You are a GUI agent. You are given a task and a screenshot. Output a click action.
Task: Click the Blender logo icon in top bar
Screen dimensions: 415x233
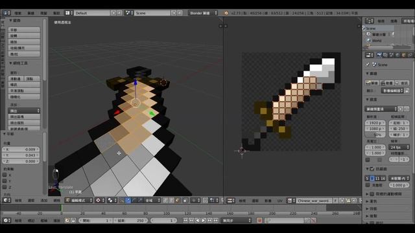(226, 13)
